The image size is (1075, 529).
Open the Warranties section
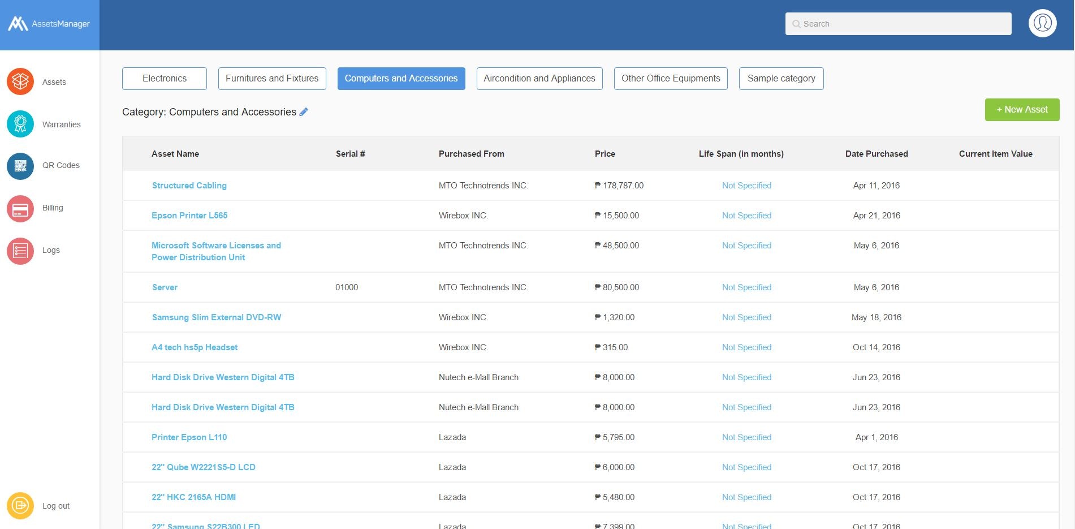point(20,123)
